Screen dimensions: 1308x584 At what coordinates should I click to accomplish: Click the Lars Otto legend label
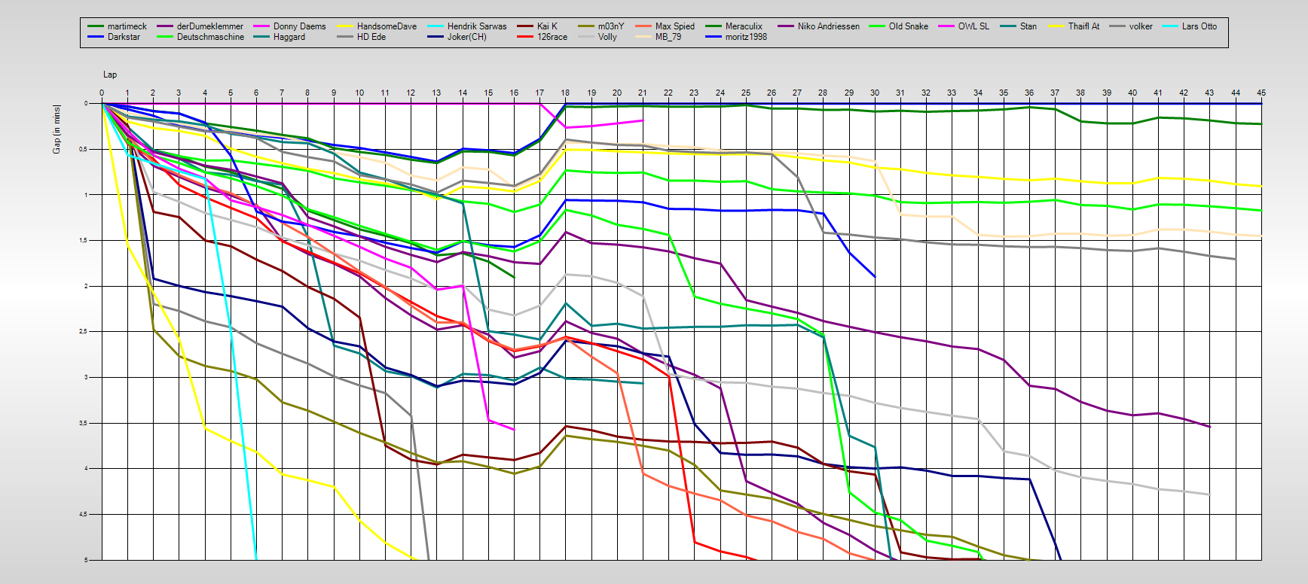click(1200, 26)
